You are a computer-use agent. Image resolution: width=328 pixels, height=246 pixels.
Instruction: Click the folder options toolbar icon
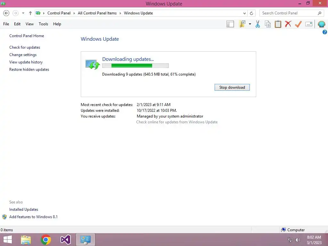tap(242, 24)
